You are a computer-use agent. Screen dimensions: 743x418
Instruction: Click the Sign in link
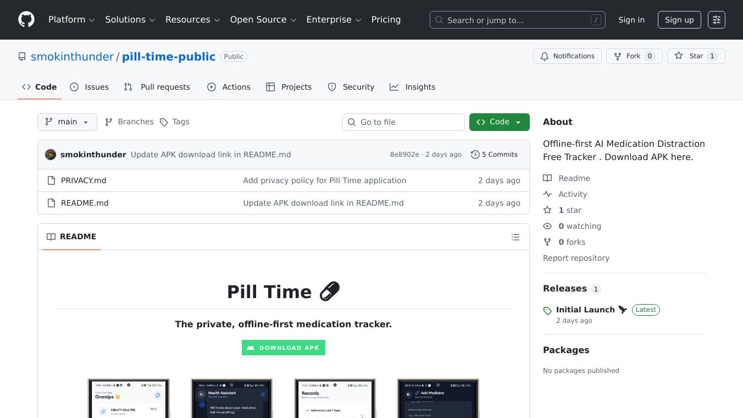(631, 20)
